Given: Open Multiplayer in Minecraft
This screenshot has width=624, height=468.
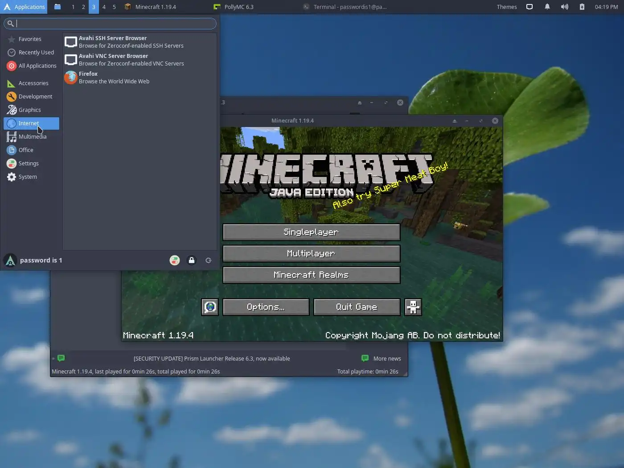Looking at the screenshot, I should click(311, 253).
